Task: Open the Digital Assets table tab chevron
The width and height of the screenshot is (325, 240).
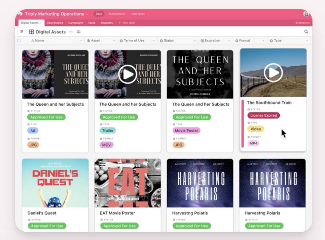Action: click(x=41, y=23)
